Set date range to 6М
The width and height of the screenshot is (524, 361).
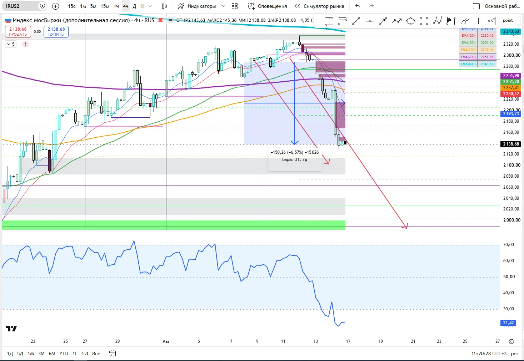coord(52,354)
